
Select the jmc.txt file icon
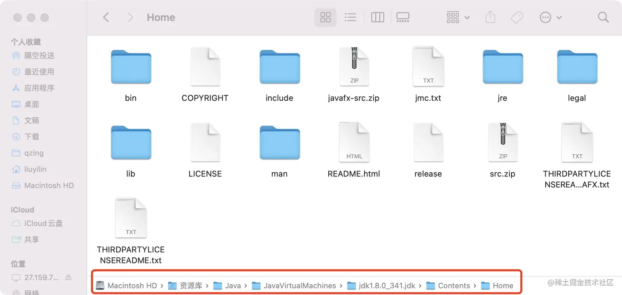[x=428, y=67]
